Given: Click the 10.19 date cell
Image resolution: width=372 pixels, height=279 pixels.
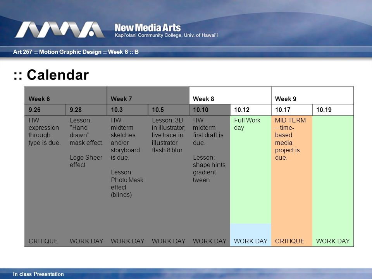Looking at the screenshot, I should click(x=332, y=110).
